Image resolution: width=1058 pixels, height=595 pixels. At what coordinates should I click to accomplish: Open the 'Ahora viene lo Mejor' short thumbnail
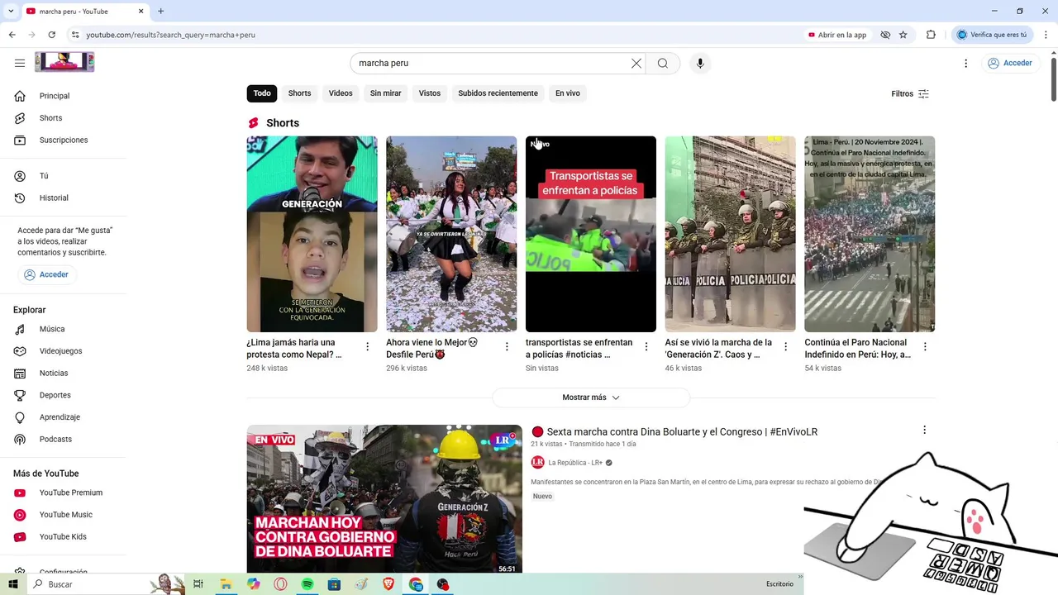point(451,234)
